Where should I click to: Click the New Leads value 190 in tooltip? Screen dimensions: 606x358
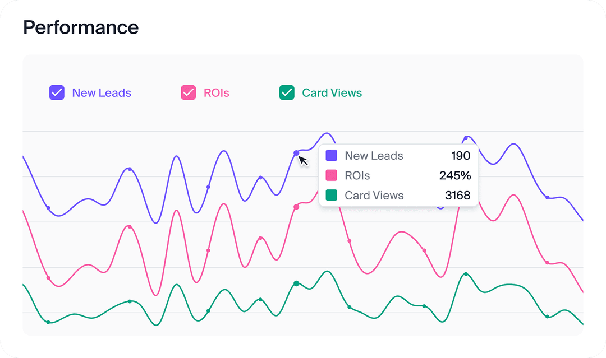460,156
